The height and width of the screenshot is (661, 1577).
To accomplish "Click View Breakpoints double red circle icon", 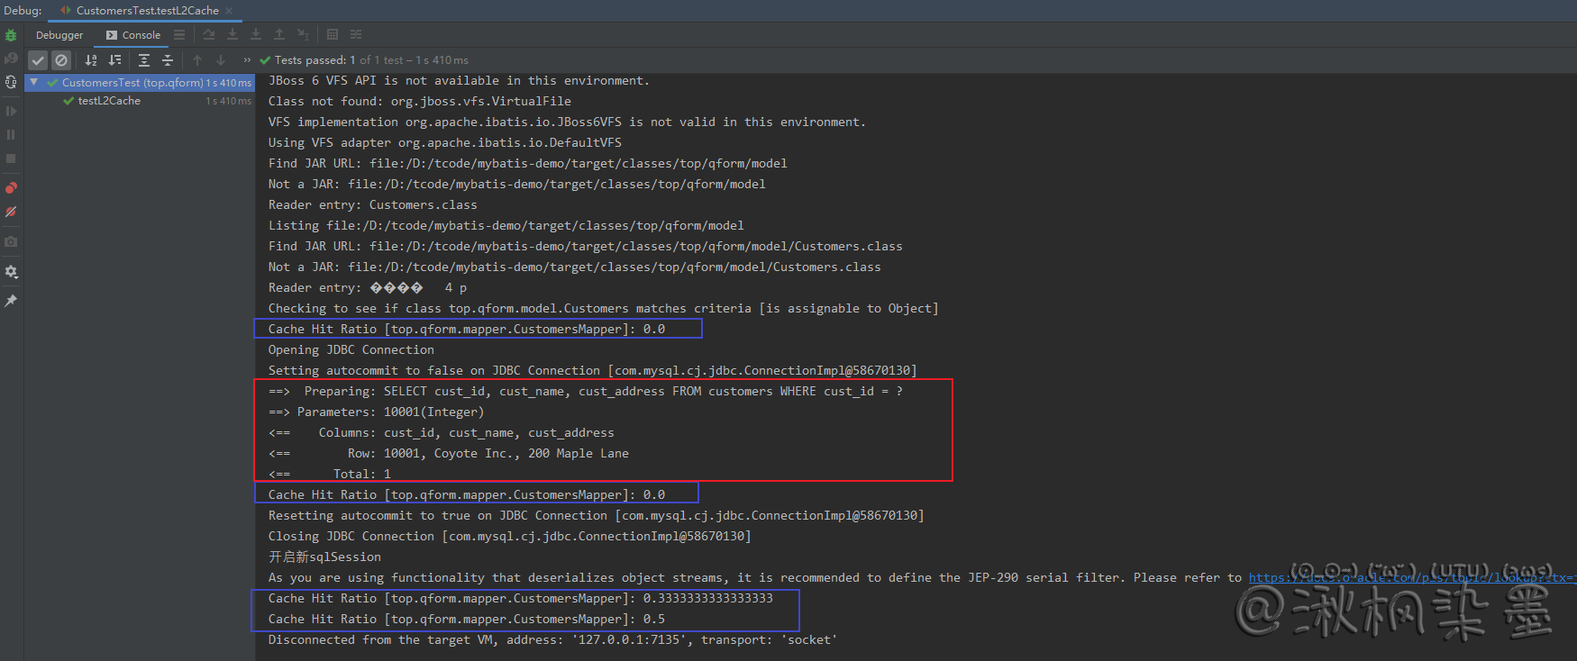I will click(x=11, y=188).
